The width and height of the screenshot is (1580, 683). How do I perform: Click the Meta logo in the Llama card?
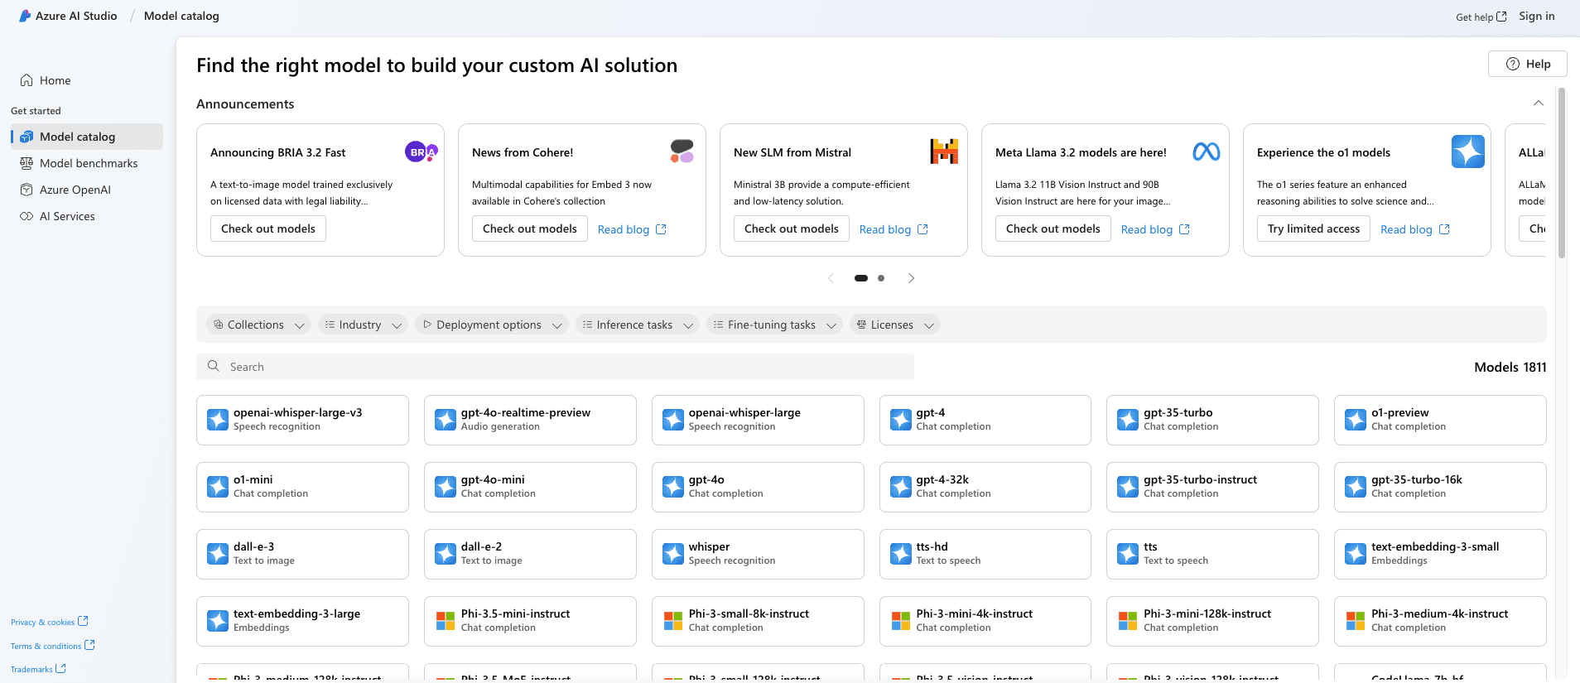(1207, 152)
